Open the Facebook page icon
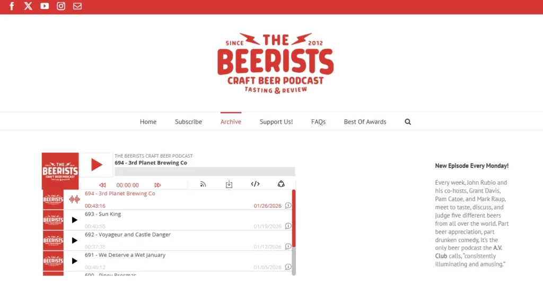Screen dimensions: 543x284 [x=12, y=6]
